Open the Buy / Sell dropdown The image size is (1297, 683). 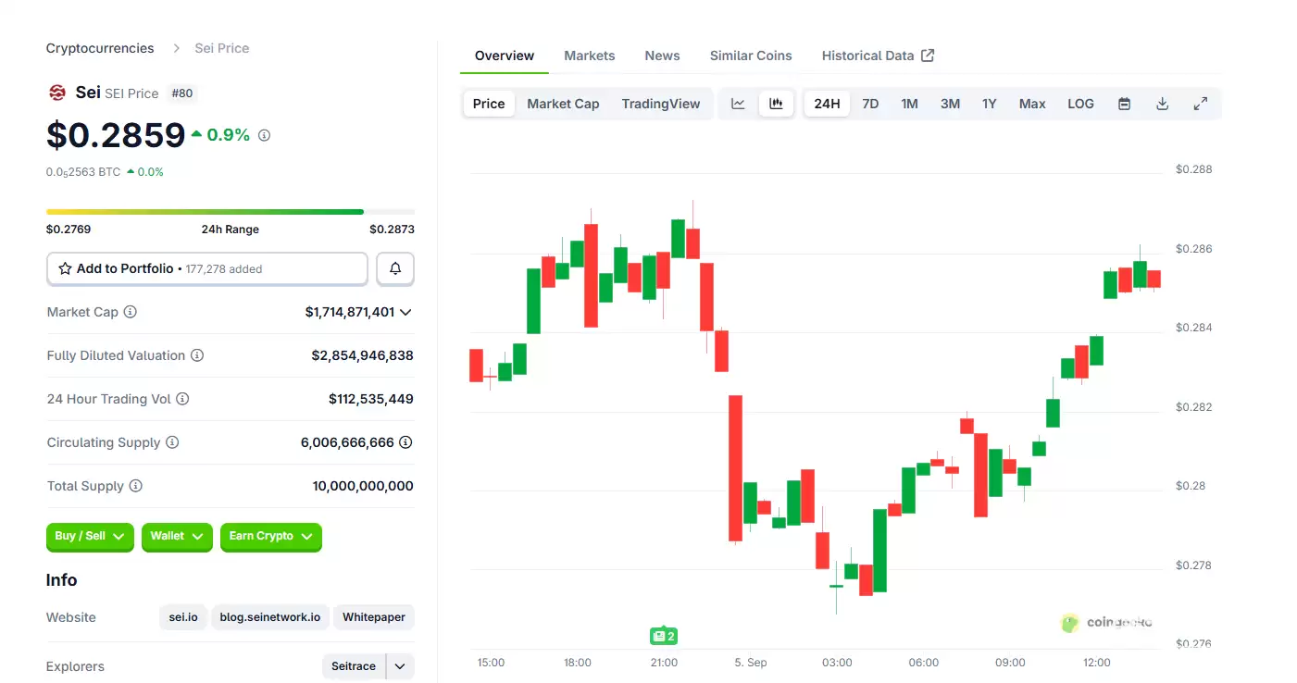pyautogui.click(x=90, y=537)
